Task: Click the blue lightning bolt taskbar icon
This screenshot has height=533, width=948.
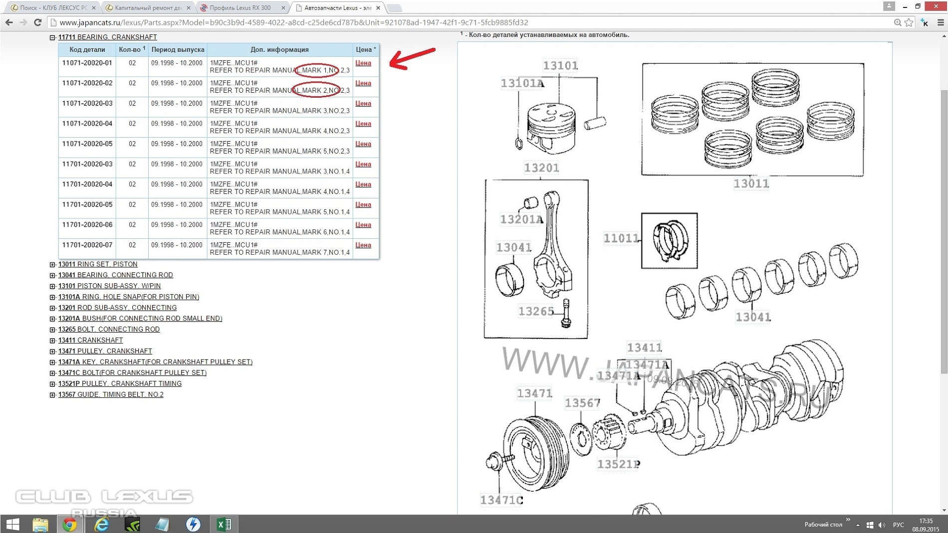Action: coord(193,524)
